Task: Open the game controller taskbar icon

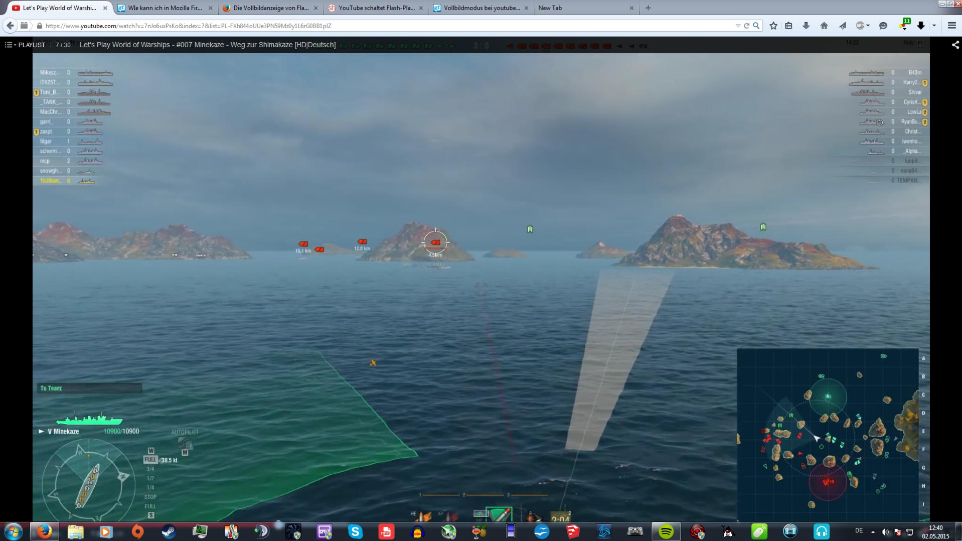Action: [x=635, y=531]
